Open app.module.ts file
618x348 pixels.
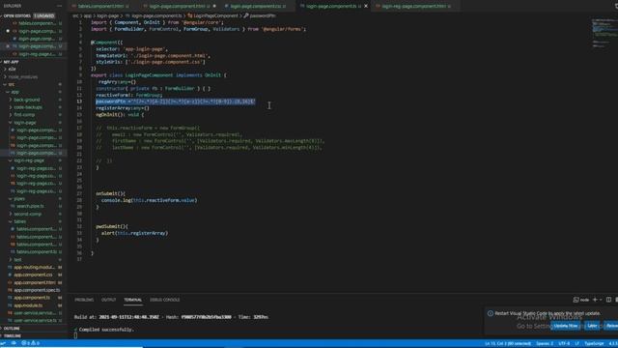28,305
